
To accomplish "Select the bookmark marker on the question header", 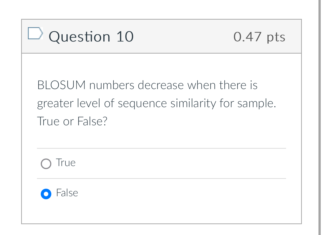I will point(35,33).
